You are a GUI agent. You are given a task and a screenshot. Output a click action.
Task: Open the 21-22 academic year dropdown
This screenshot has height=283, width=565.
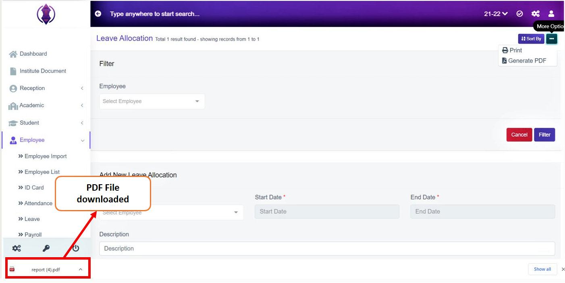(x=496, y=14)
